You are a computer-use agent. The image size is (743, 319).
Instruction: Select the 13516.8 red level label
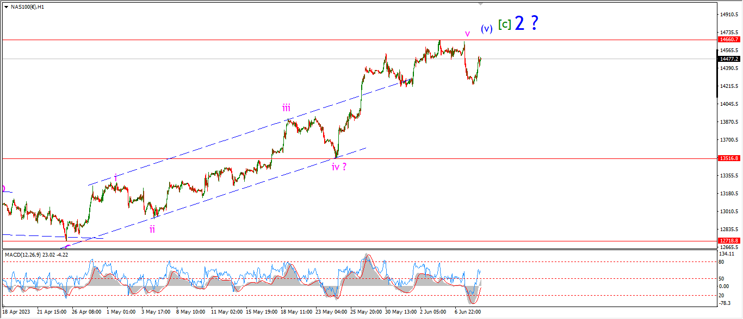729,158
